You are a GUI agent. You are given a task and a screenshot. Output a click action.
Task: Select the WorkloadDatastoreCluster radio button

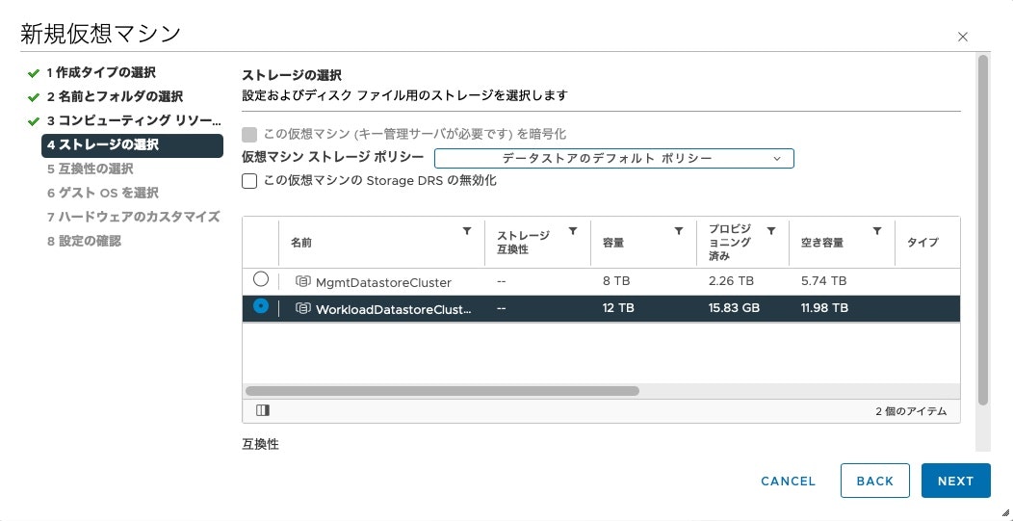coord(260,305)
